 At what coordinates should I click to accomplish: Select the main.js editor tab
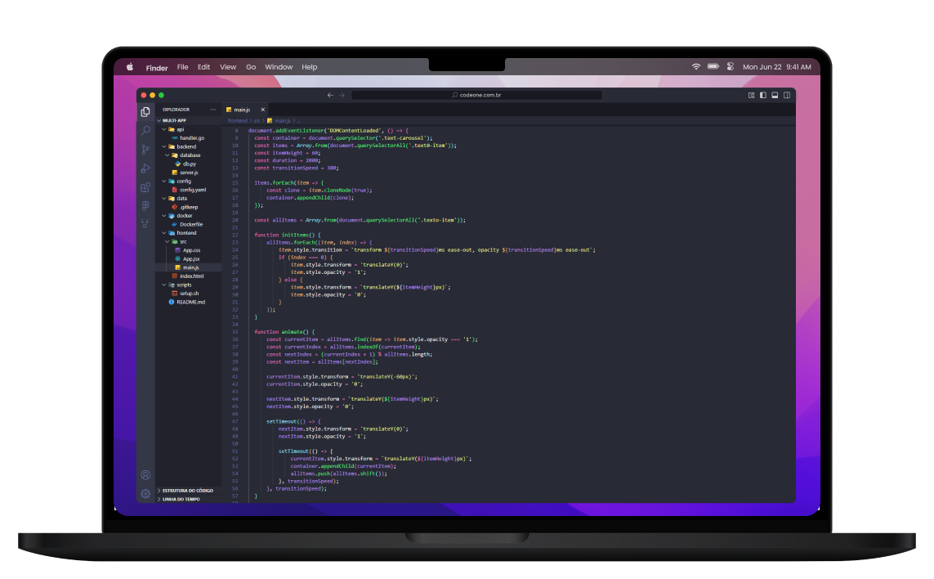point(242,110)
